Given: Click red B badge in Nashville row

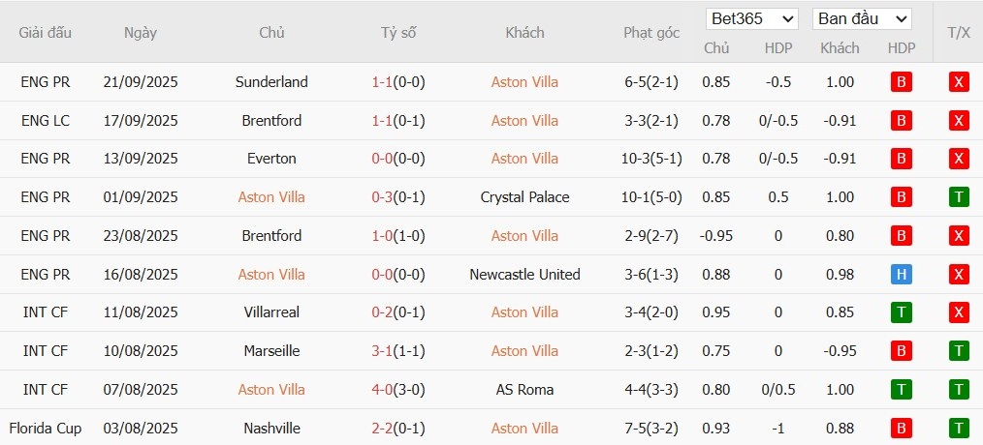Looking at the screenshot, I should tap(901, 428).
